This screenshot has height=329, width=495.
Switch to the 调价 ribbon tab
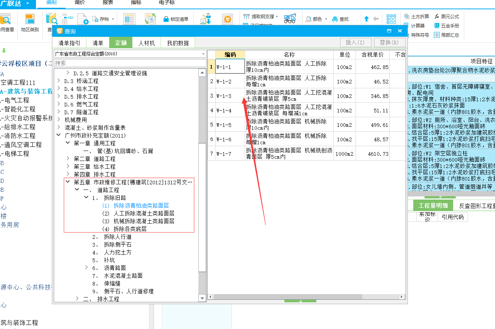79,3
